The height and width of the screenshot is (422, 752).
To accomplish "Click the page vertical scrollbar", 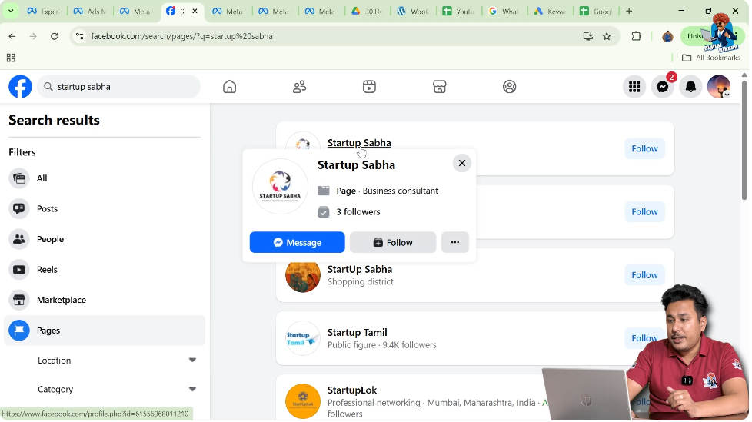I will click(x=744, y=139).
